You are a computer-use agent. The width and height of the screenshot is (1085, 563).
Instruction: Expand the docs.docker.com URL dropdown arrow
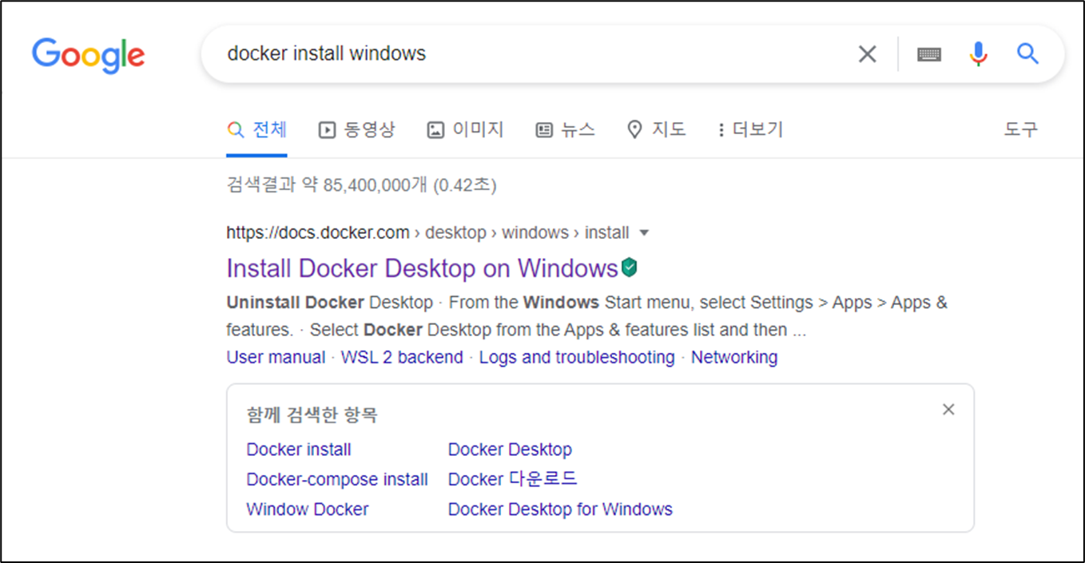(x=645, y=233)
